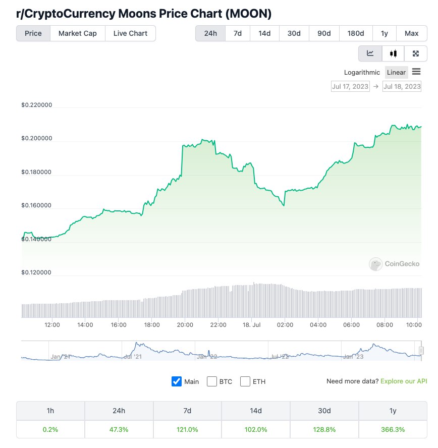Expand chart to fullscreen icon
This screenshot has height=448, width=438.
416,53
